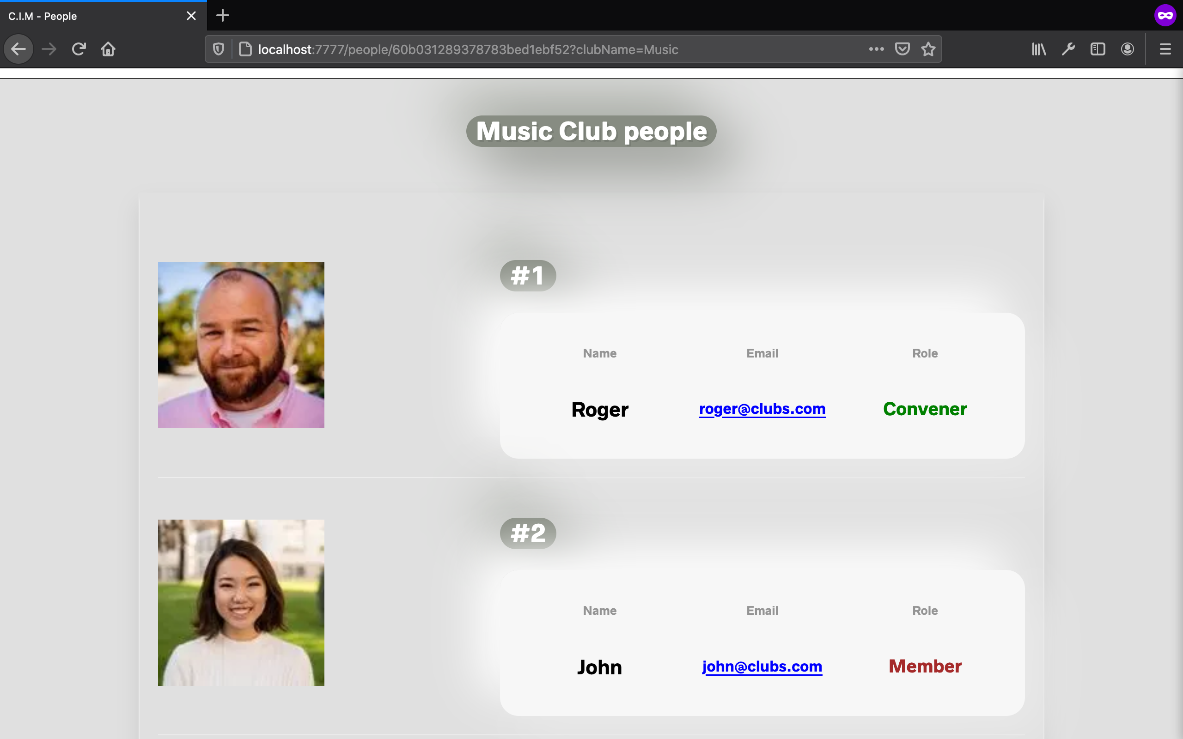Click the Email label in Roger's card
The height and width of the screenshot is (739, 1183).
tap(762, 353)
